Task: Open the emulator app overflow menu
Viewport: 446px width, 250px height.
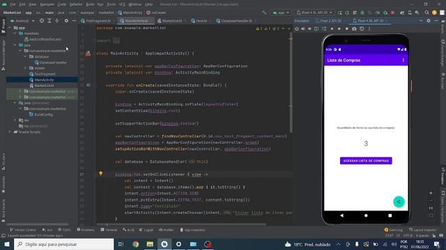Action: (x=403, y=60)
